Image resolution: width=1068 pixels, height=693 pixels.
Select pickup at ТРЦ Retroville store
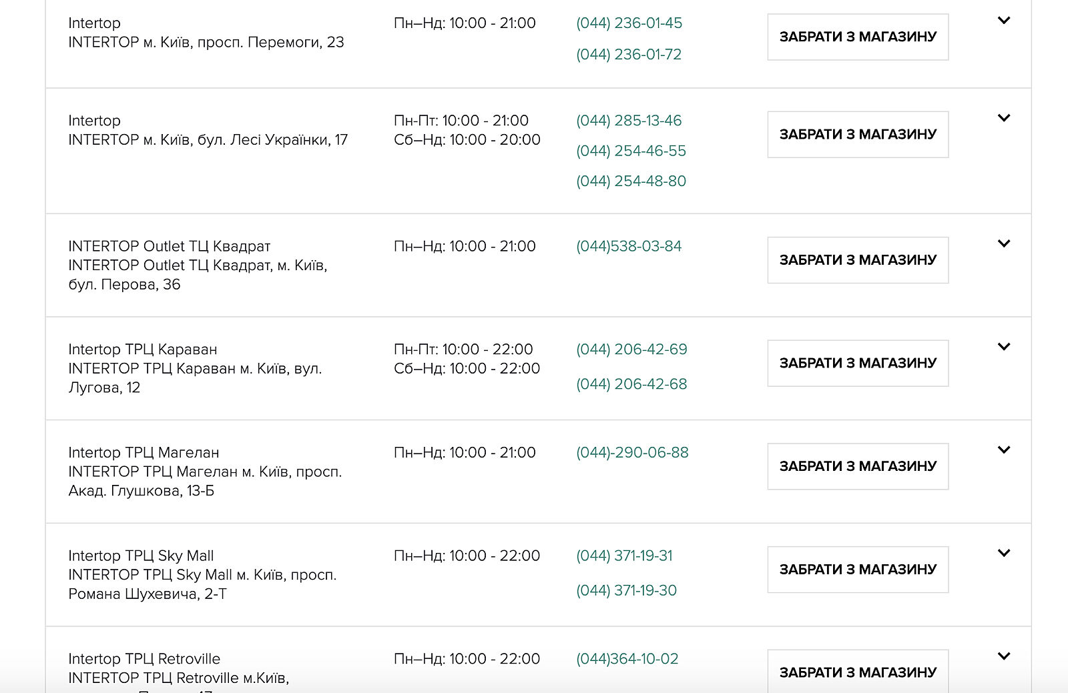858,672
